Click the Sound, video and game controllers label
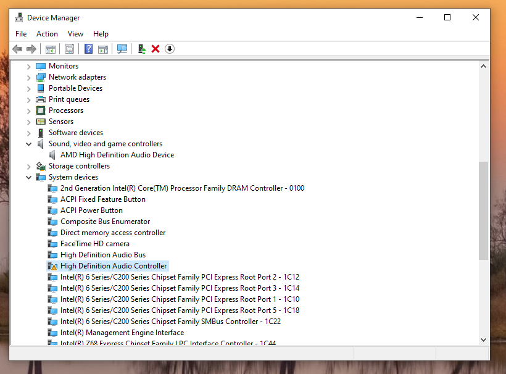Image resolution: width=506 pixels, height=374 pixels. tap(106, 144)
